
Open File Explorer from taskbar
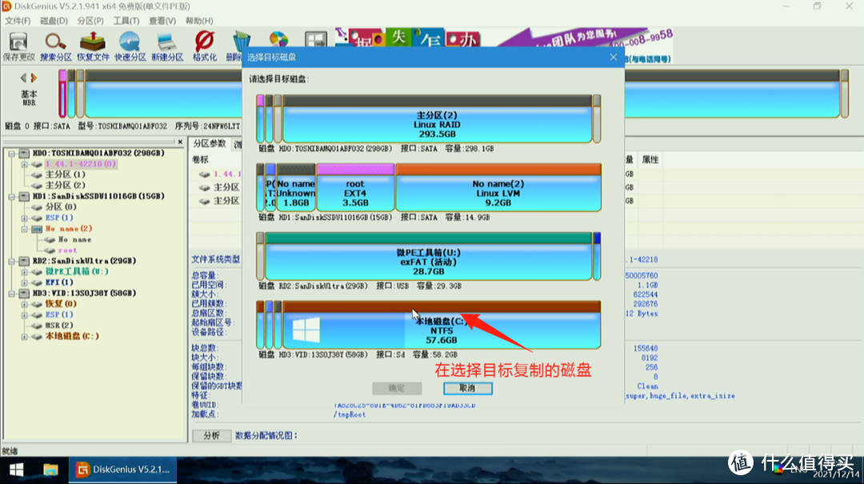(50, 470)
